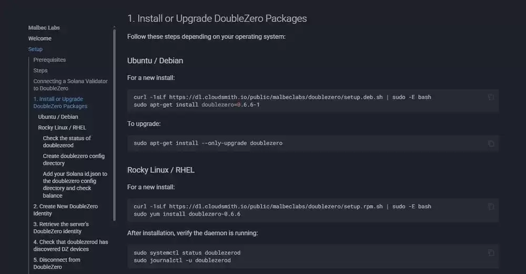Copy the systemctl status doublezerod commands
Image resolution: width=526 pixels, height=274 pixels.
491,252
